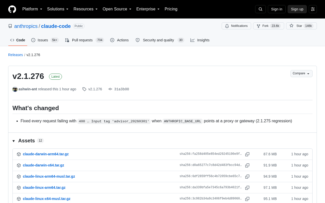
Task: Expand the Platform menu
Action: [32, 9]
